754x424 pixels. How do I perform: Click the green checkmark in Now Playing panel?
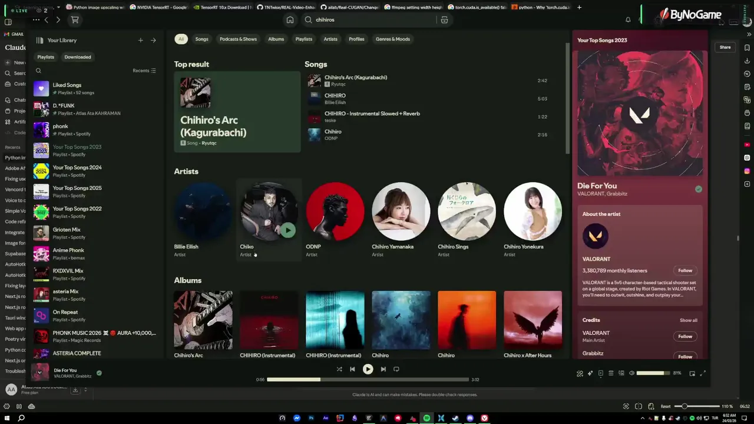point(698,189)
